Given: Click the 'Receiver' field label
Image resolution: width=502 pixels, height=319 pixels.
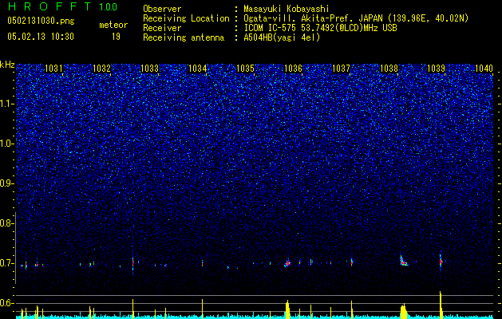Looking at the screenshot, I should point(162,28).
